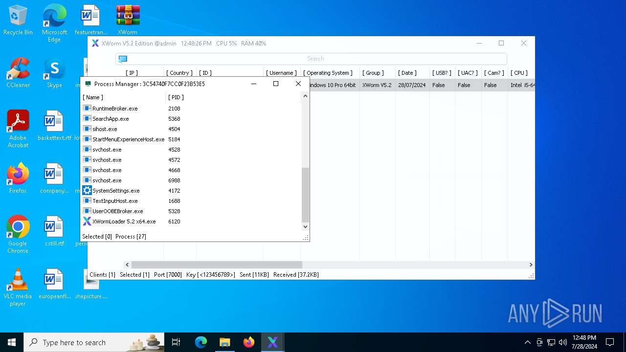Image resolution: width=626 pixels, height=352 pixels.
Task: Sort clients by Operating System header
Action: pos(328,73)
